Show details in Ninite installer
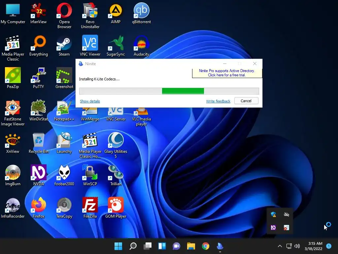This screenshot has width=338, height=254. tap(90, 101)
